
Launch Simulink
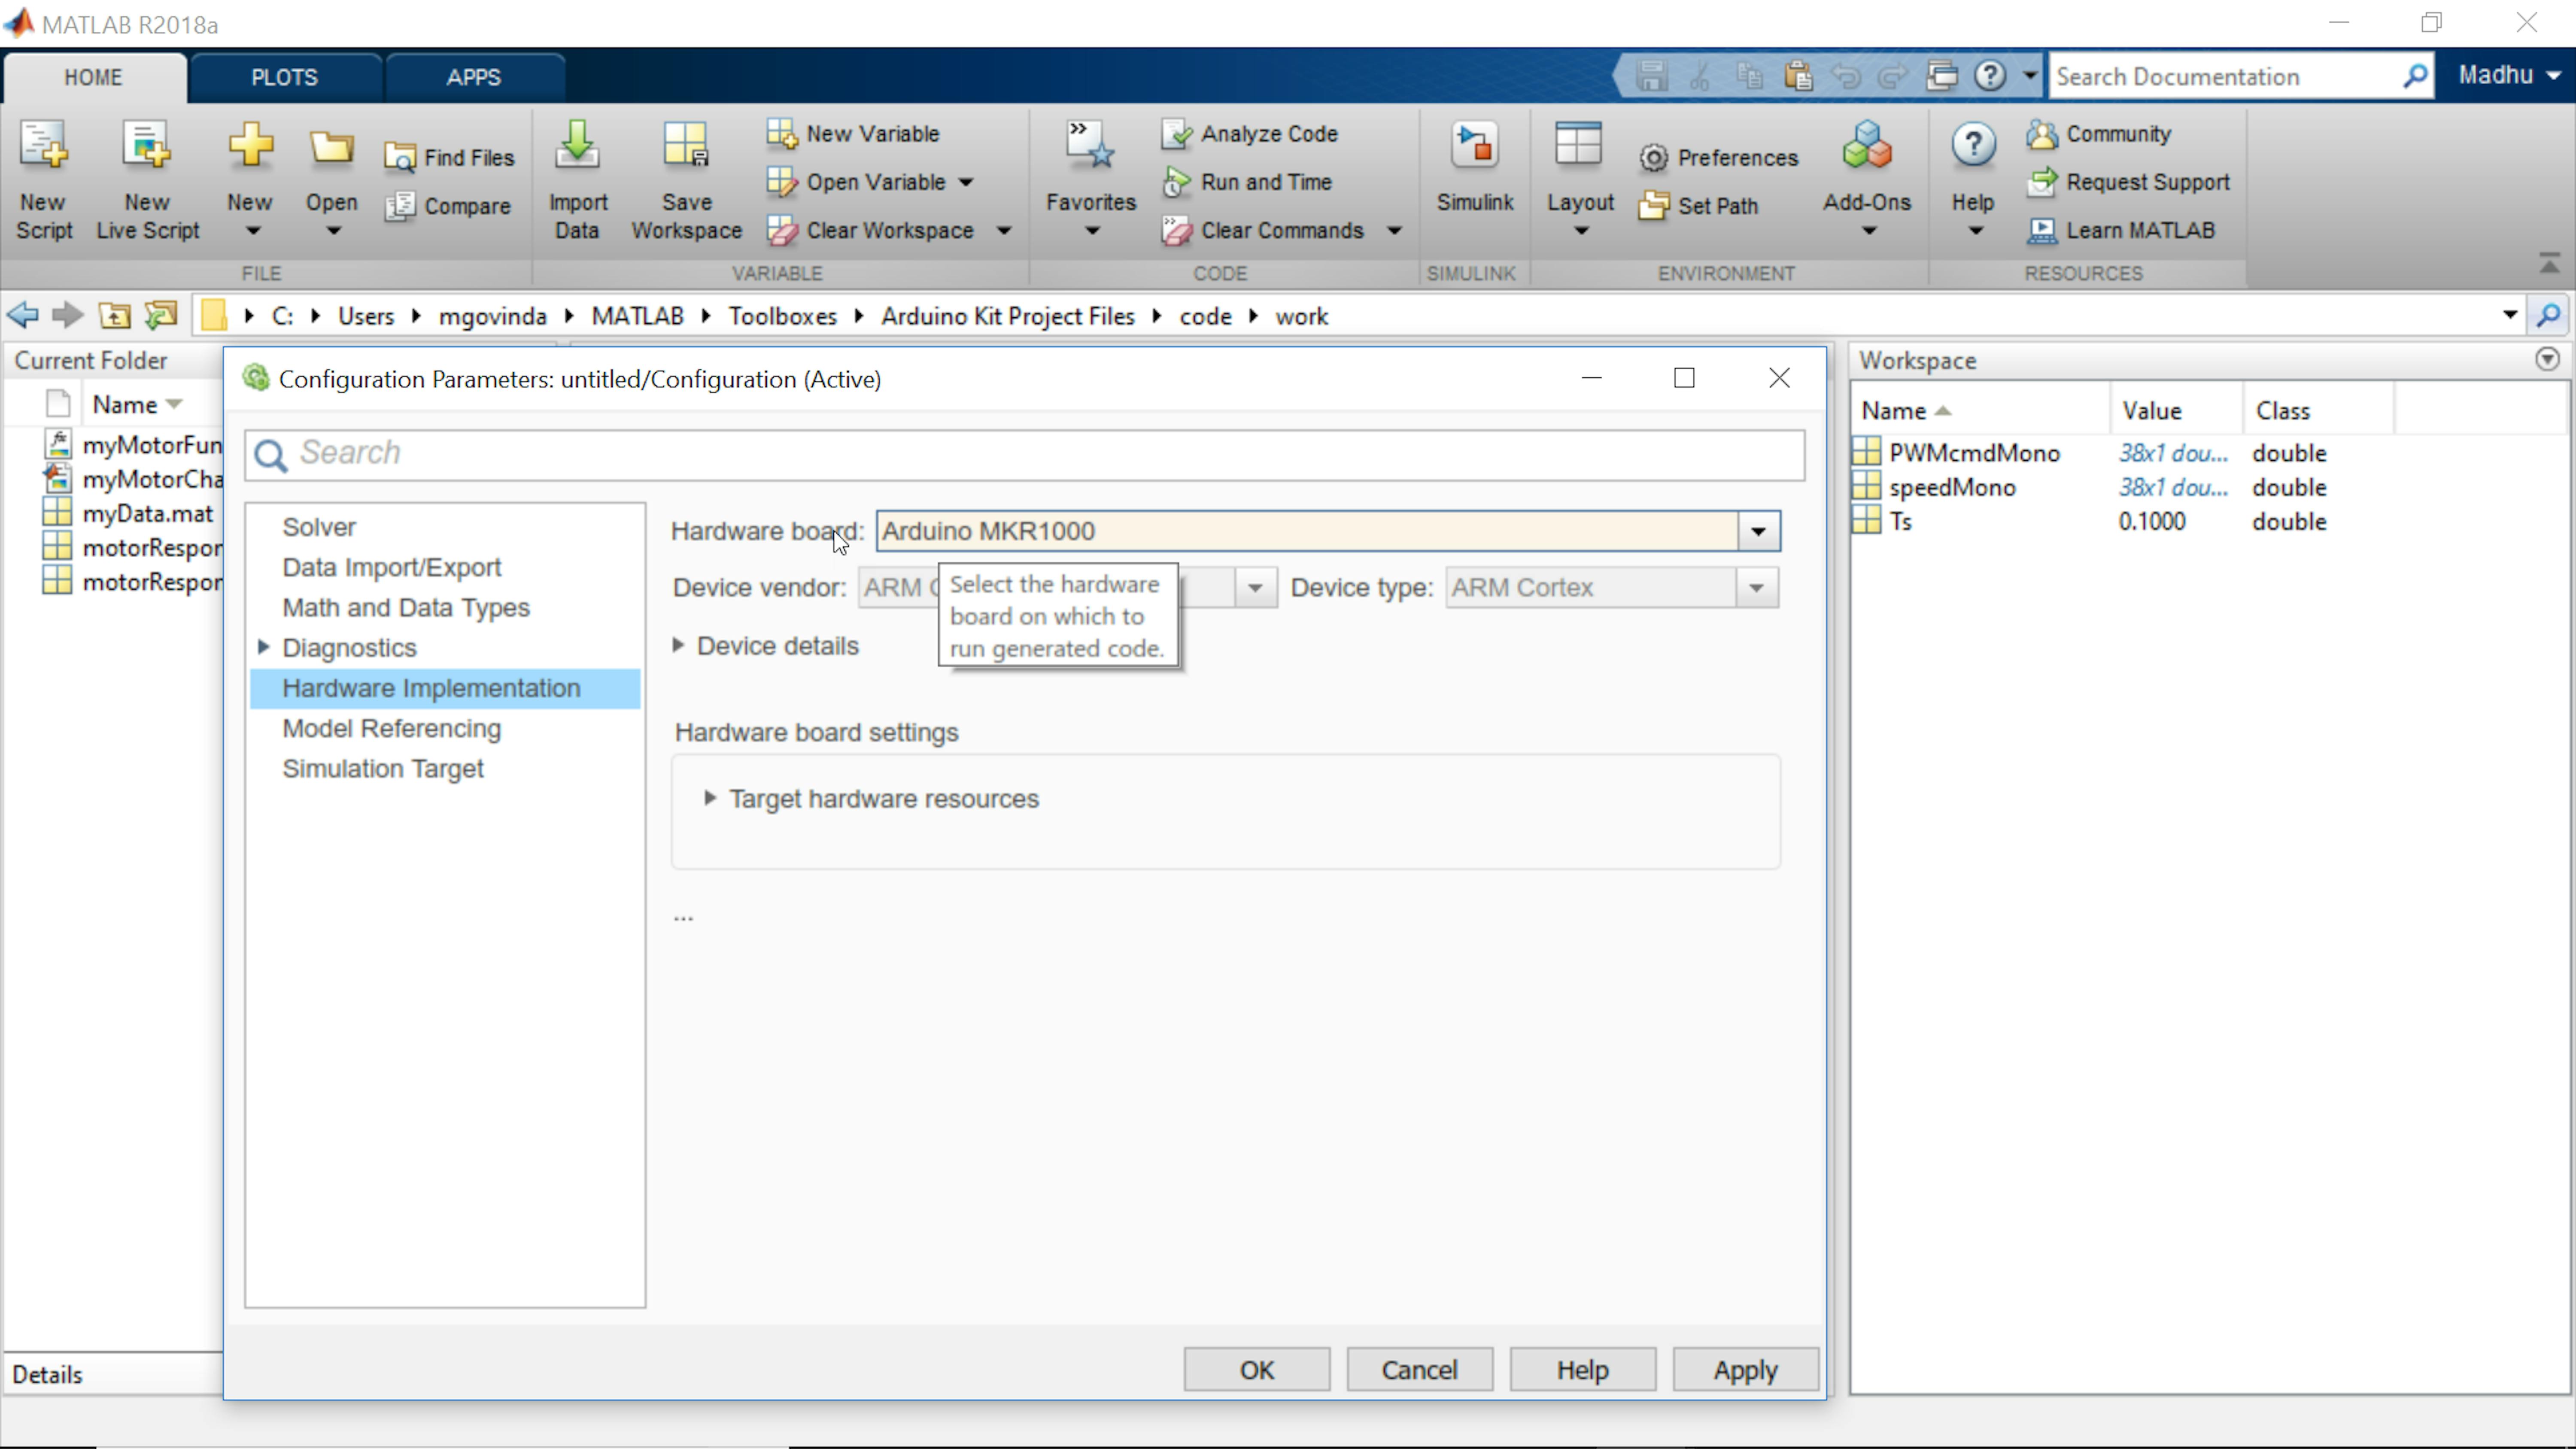tap(1475, 168)
